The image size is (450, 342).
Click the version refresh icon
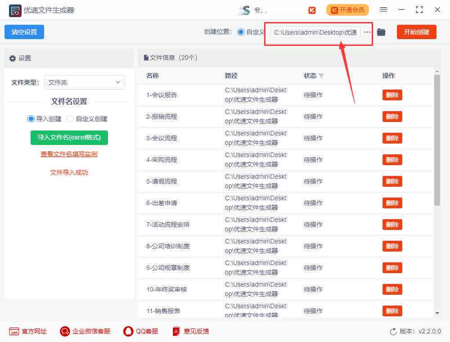[x=393, y=332]
